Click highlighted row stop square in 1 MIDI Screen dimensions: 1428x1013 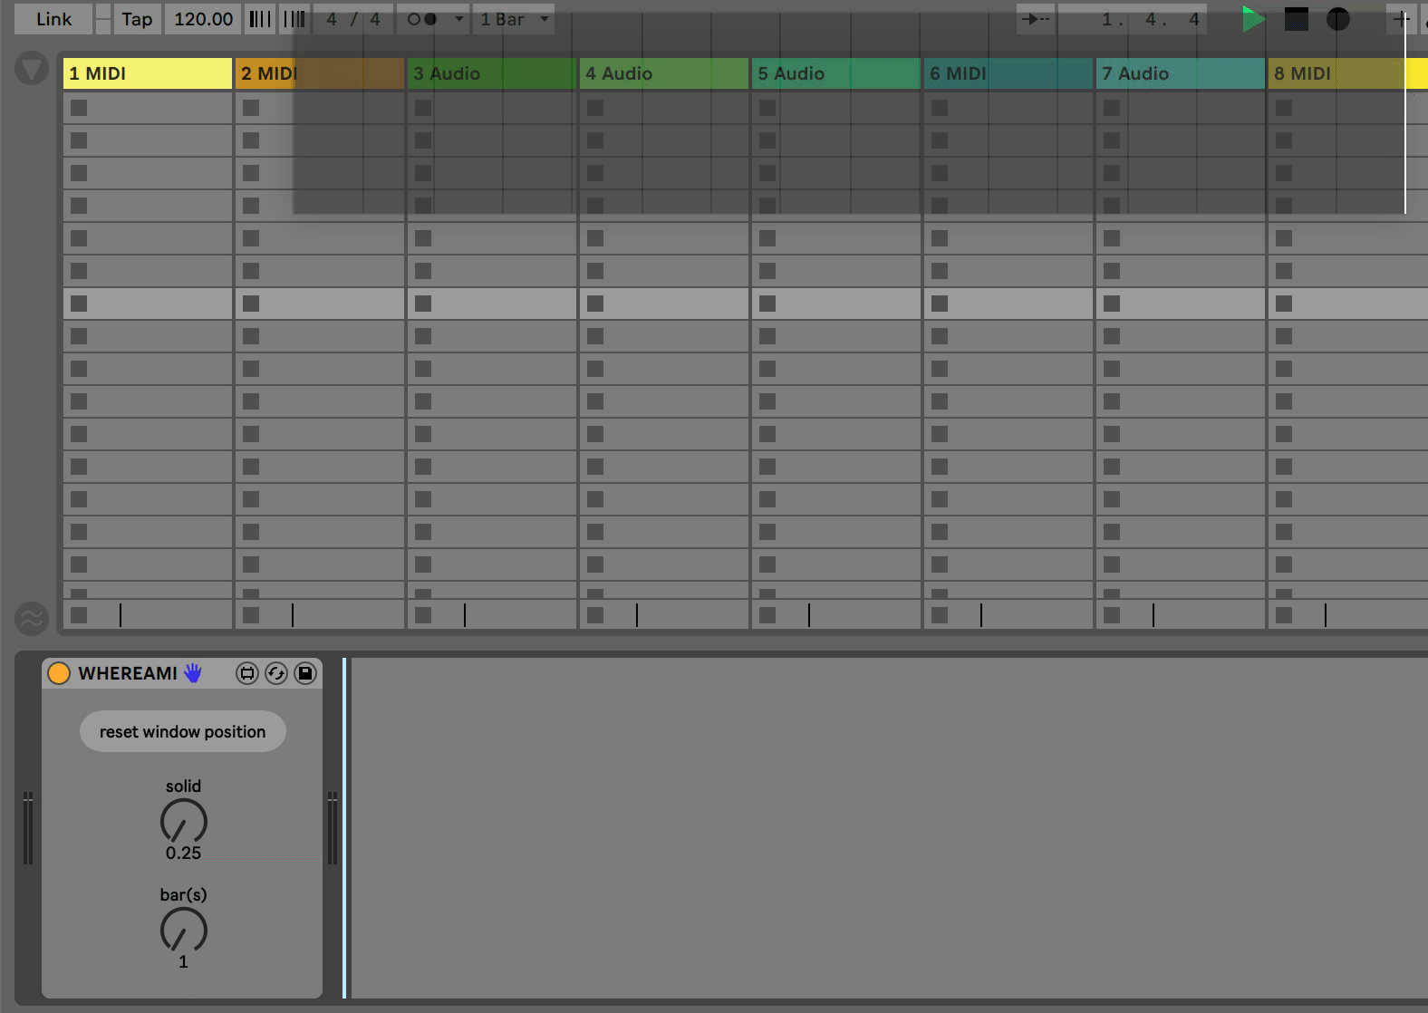coord(79,304)
